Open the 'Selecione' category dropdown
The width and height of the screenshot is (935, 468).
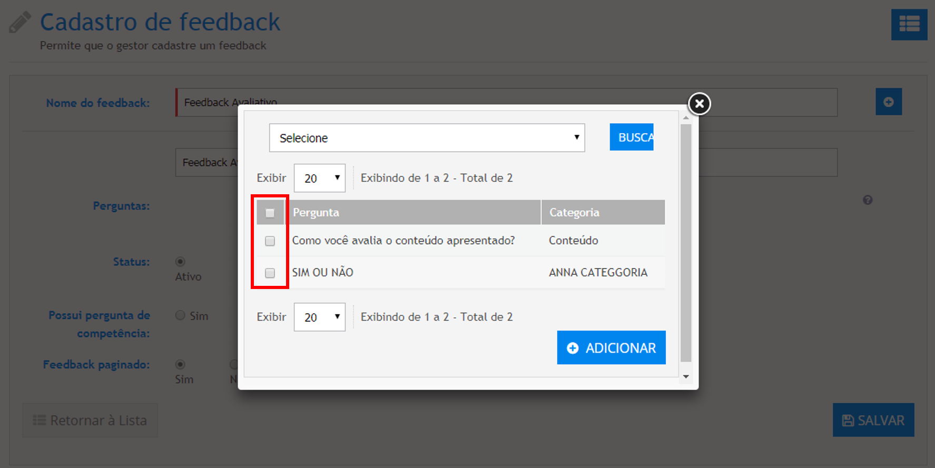427,138
